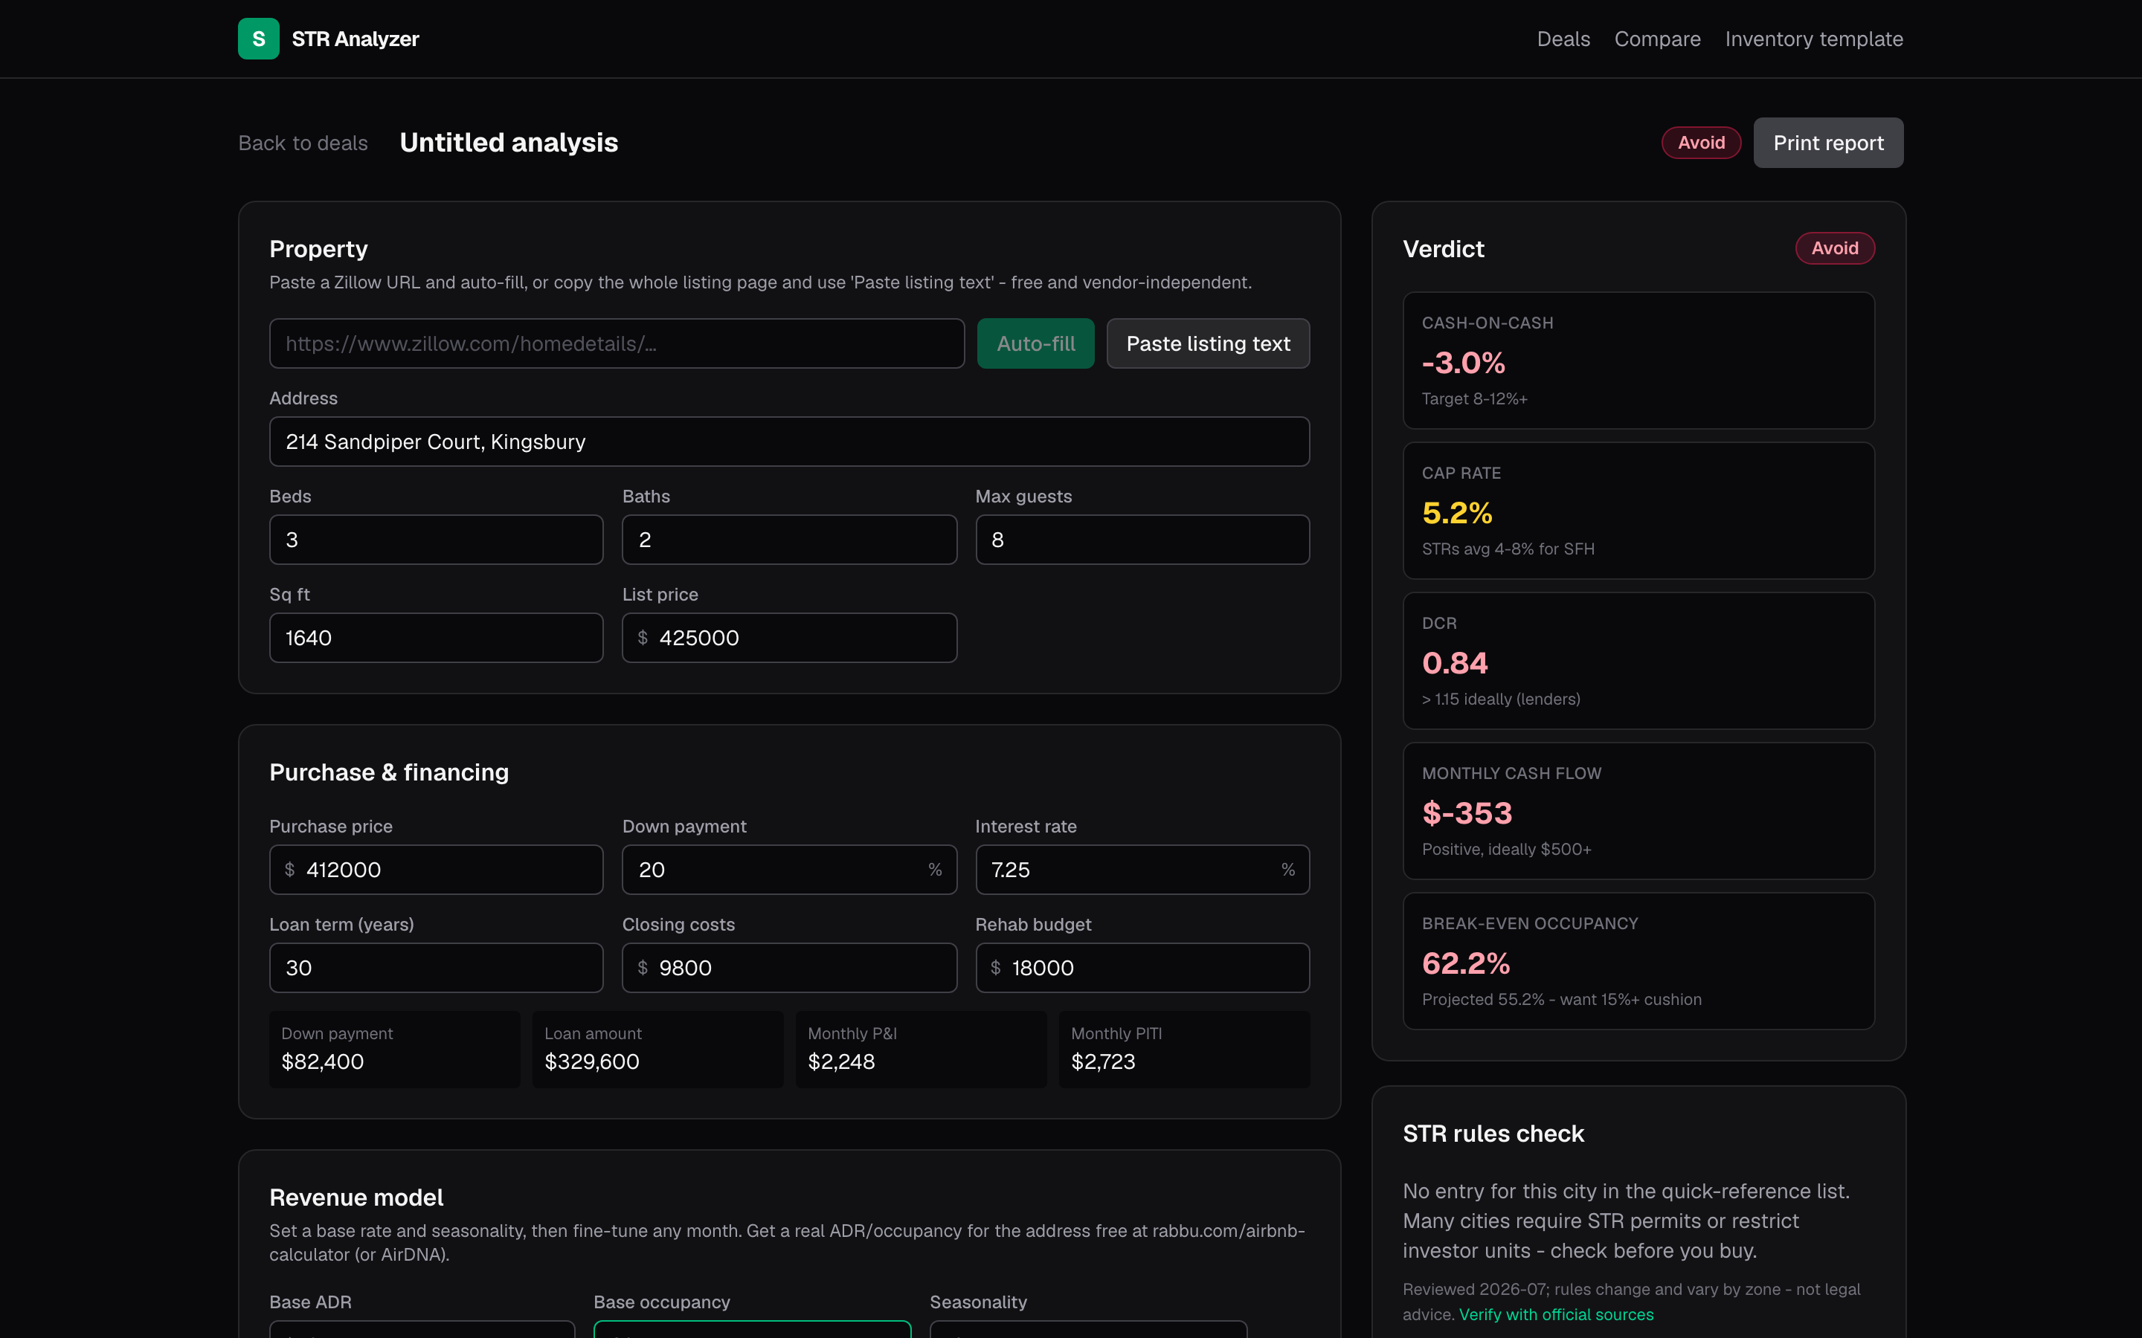Click the Monthly cash flow $-353 card
This screenshot has height=1338, width=2142.
[x=1638, y=810]
